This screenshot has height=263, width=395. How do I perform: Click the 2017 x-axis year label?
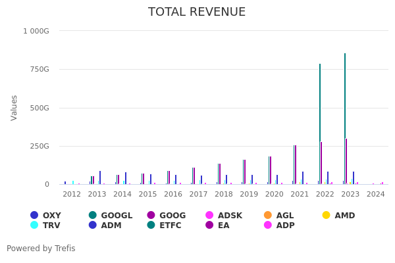click(x=198, y=194)
